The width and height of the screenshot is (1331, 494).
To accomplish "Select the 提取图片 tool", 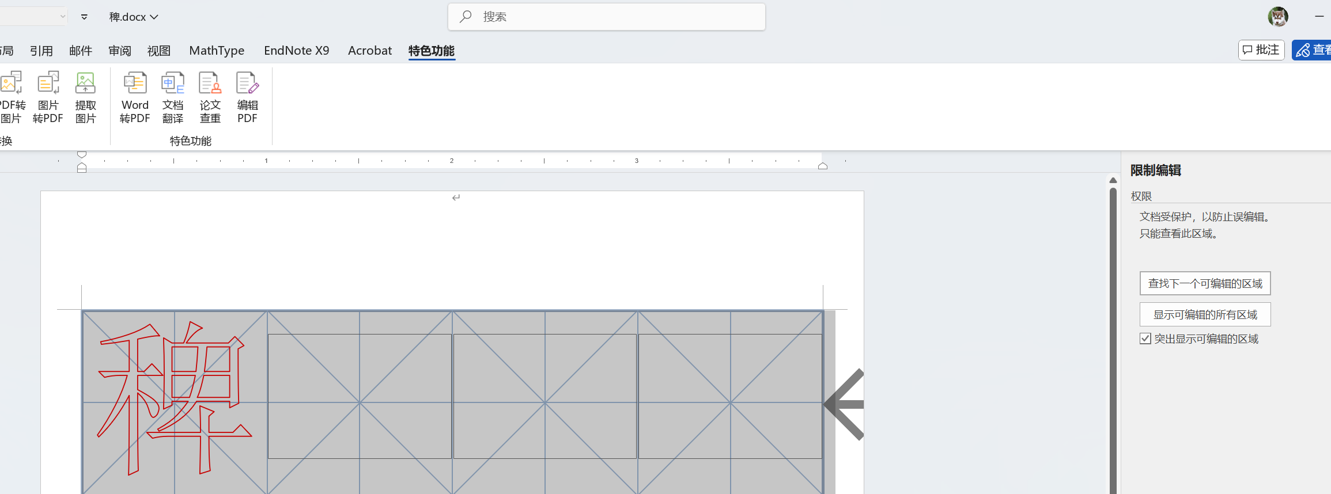I will [x=85, y=97].
